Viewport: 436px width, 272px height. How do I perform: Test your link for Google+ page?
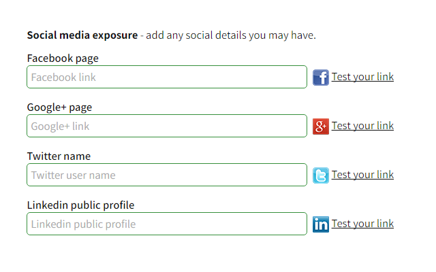[362, 126]
